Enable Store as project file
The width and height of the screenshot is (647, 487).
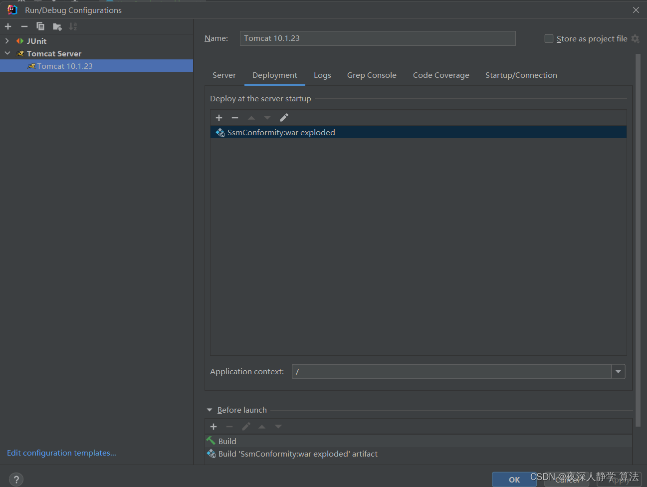coord(549,38)
